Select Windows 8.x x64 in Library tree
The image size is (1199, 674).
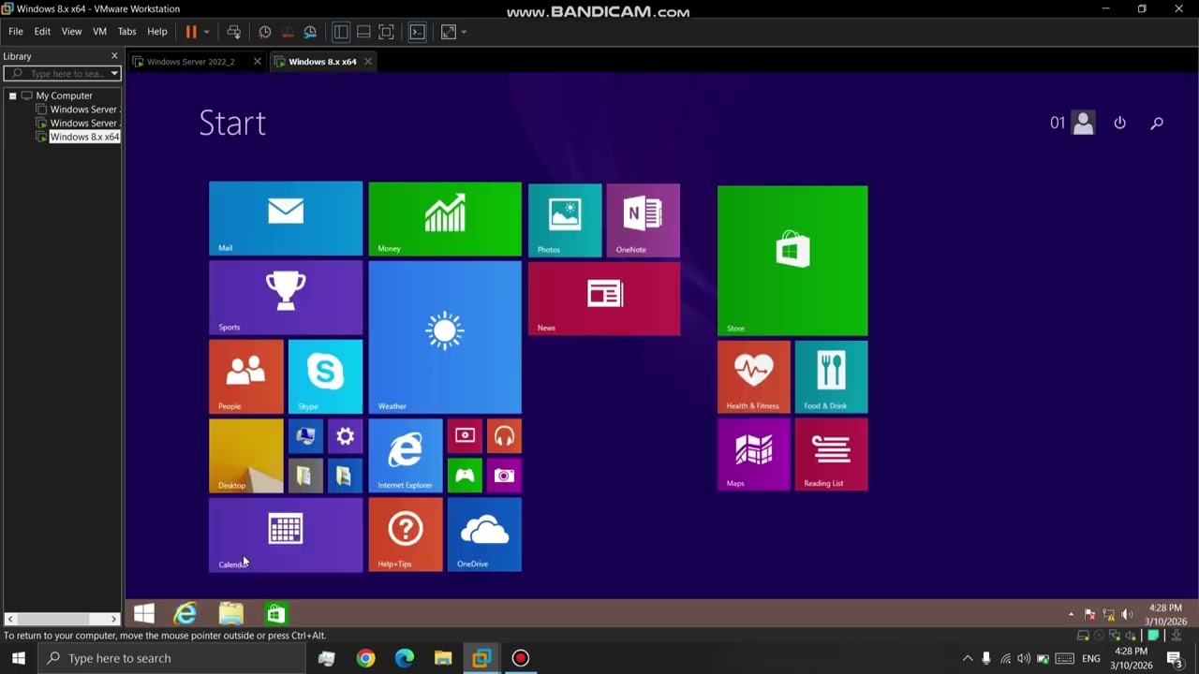tap(84, 137)
